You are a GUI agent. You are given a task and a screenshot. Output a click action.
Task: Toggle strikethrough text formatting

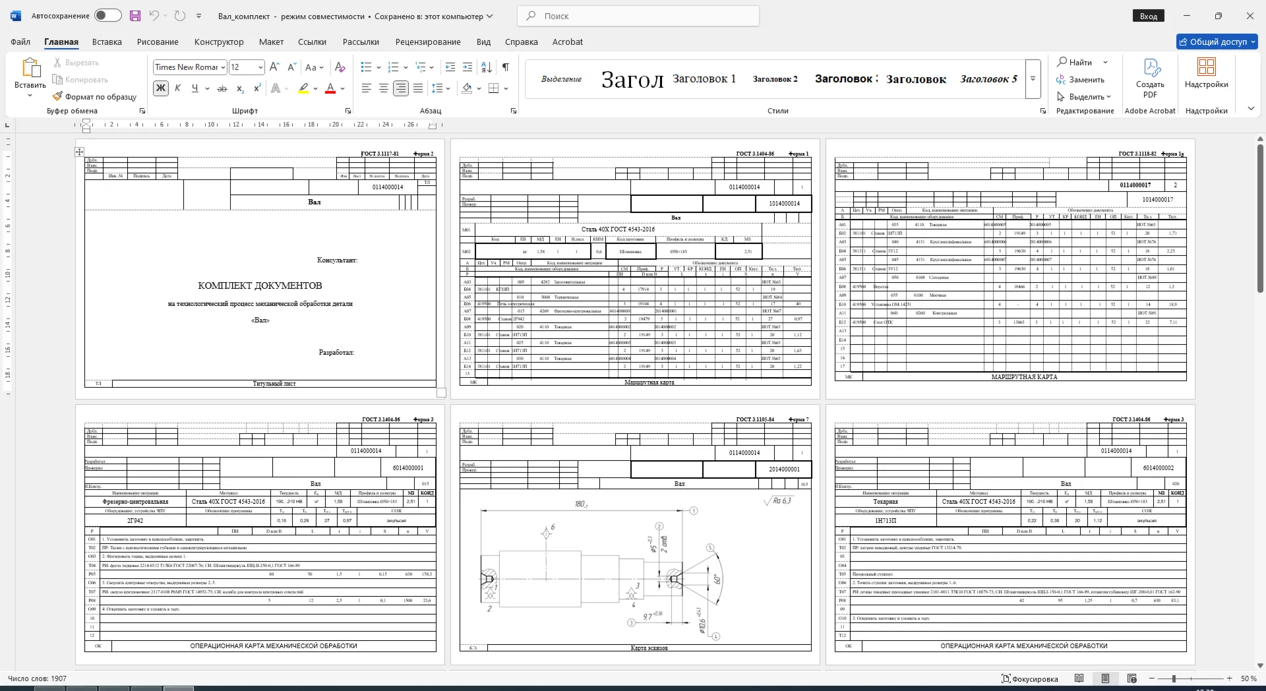(222, 88)
